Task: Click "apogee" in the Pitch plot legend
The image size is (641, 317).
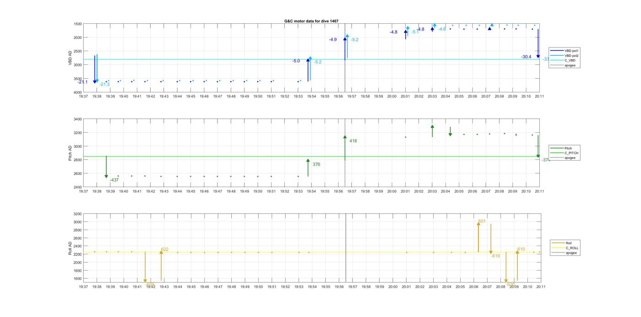Action: [x=562, y=158]
